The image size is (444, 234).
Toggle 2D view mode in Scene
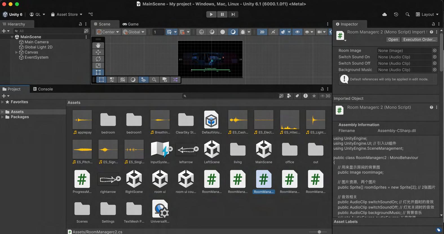pos(262,32)
